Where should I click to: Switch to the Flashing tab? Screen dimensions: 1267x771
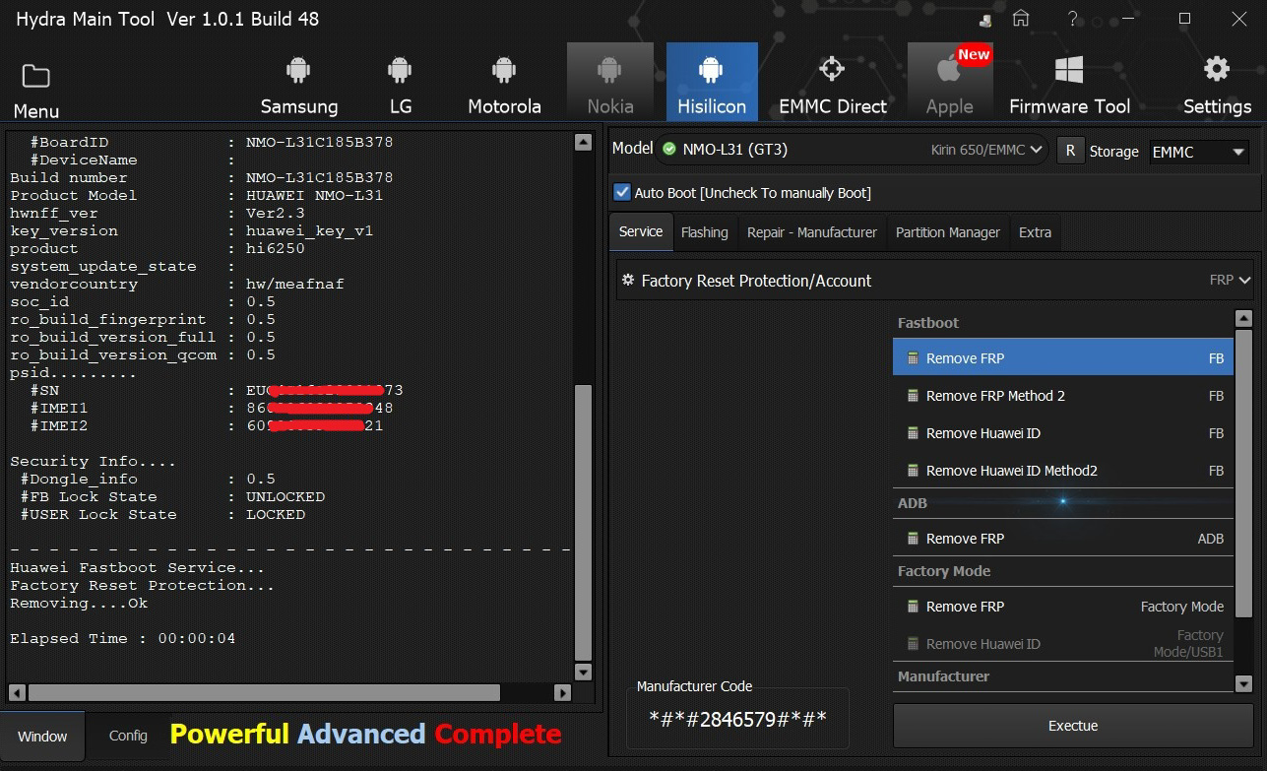704,232
